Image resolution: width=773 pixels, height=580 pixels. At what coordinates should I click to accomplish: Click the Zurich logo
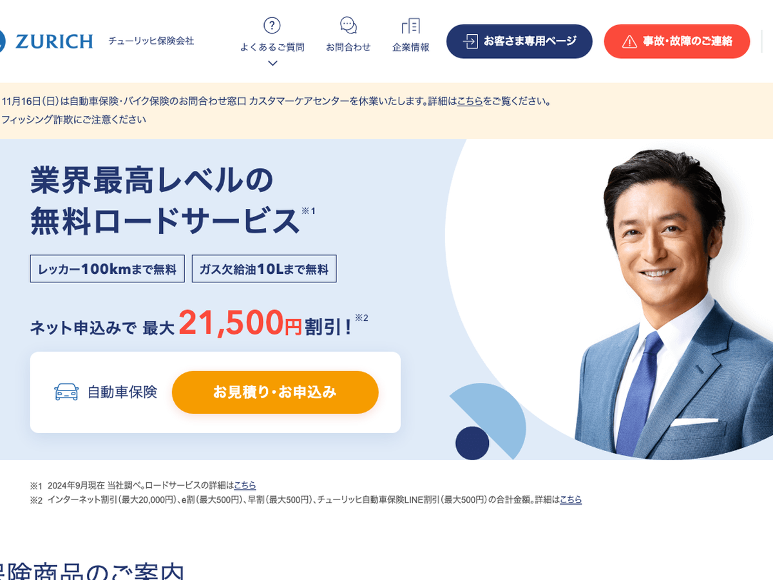coord(46,41)
